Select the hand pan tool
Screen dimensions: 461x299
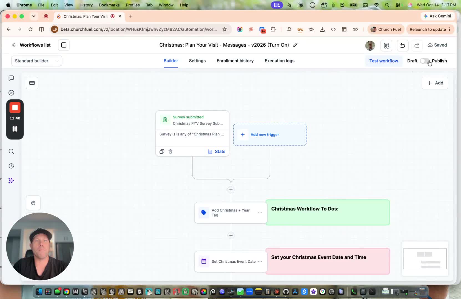pos(33,203)
